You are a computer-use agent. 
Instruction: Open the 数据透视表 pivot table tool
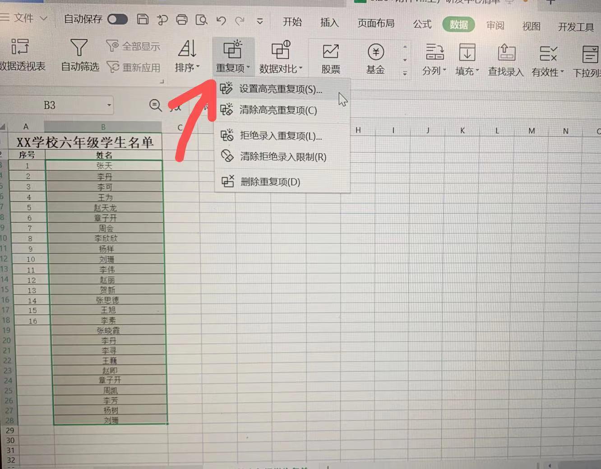pyautogui.click(x=19, y=56)
